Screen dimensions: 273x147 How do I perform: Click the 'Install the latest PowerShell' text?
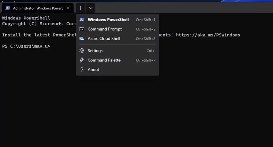39,35
